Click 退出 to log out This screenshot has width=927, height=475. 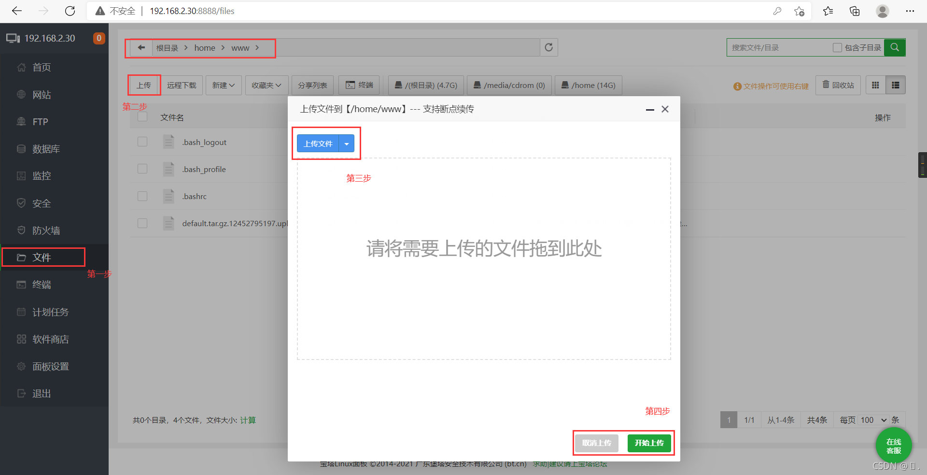pos(54,393)
